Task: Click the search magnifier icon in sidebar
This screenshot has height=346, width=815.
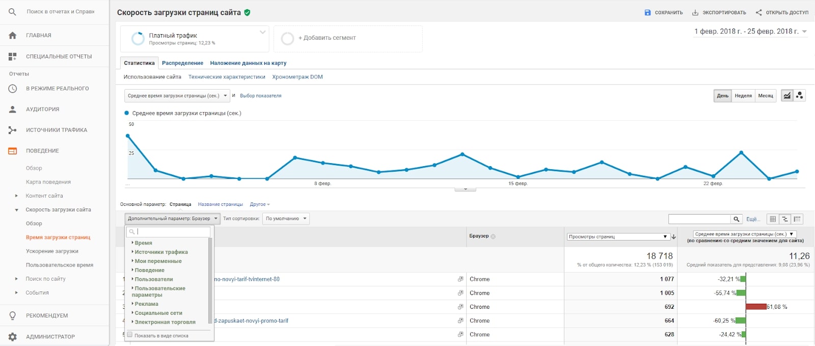Action: (x=12, y=12)
